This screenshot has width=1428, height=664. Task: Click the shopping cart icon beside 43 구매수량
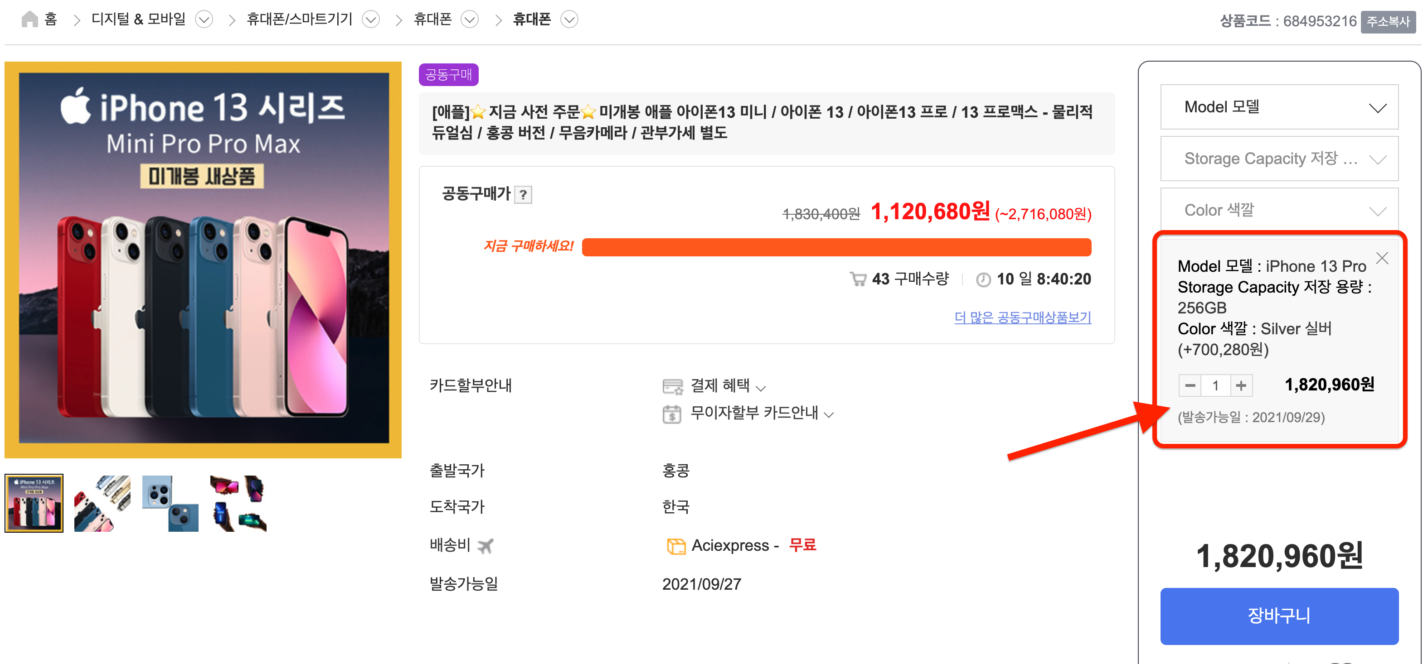click(x=858, y=279)
